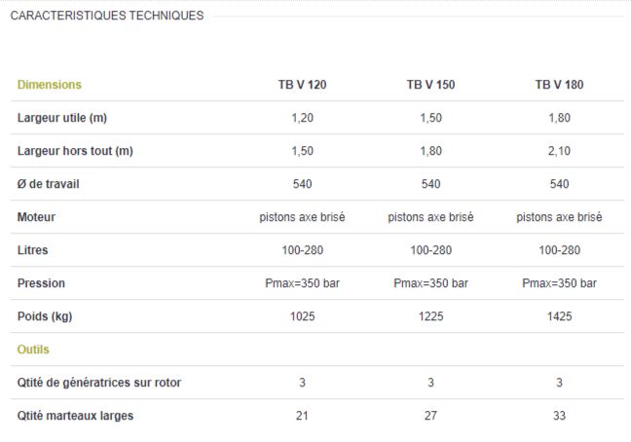Click the Largeur hors tout (m) label

75,151
